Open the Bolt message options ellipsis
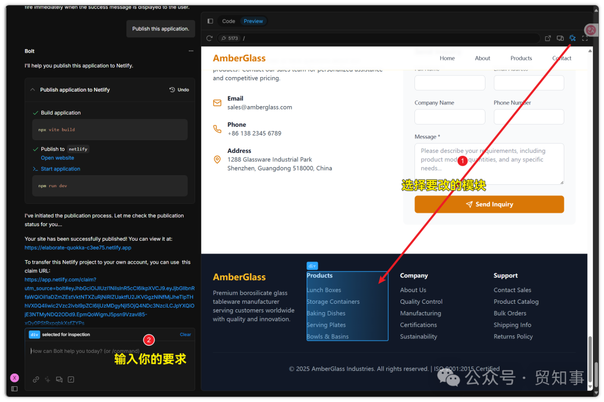The image size is (604, 402). (x=191, y=51)
